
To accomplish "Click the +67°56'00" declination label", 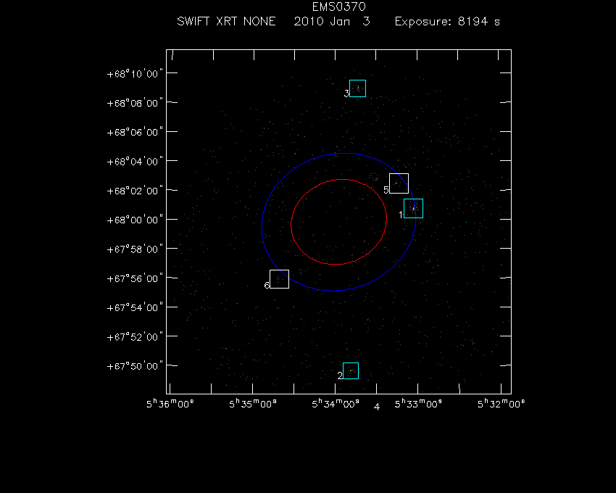I will click(x=135, y=278).
